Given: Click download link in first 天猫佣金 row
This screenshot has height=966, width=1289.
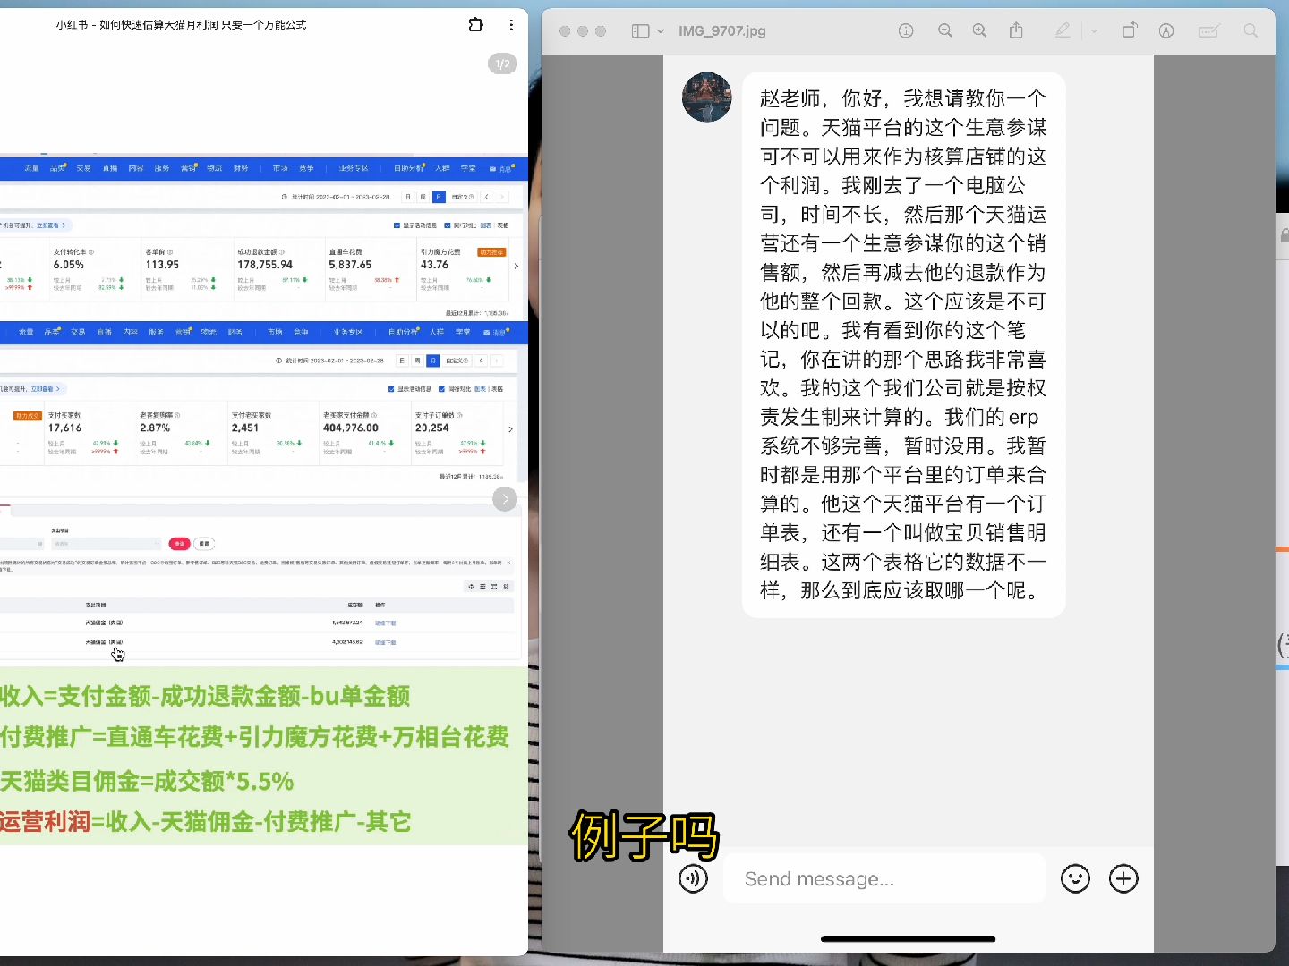Looking at the screenshot, I should [385, 623].
